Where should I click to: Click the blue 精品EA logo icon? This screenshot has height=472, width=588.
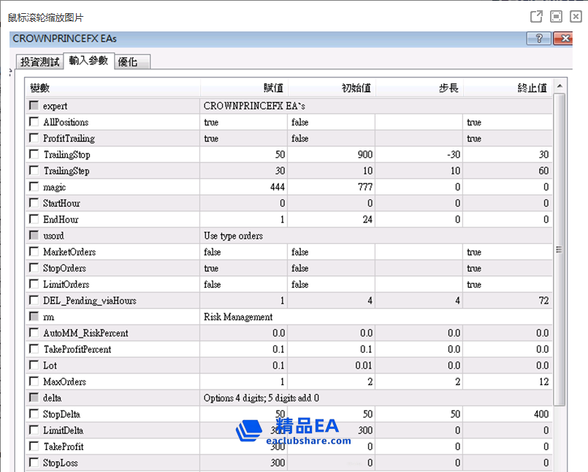[248, 430]
